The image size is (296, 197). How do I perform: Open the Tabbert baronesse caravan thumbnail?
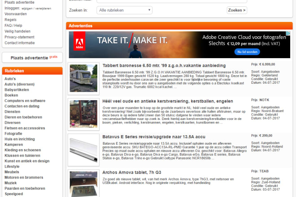[83, 78]
